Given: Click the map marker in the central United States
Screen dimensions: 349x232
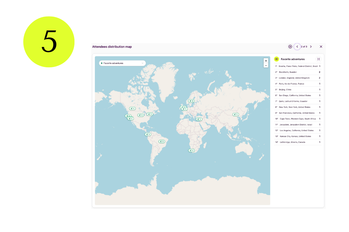Looking at the screenshot, I should 141,115.
